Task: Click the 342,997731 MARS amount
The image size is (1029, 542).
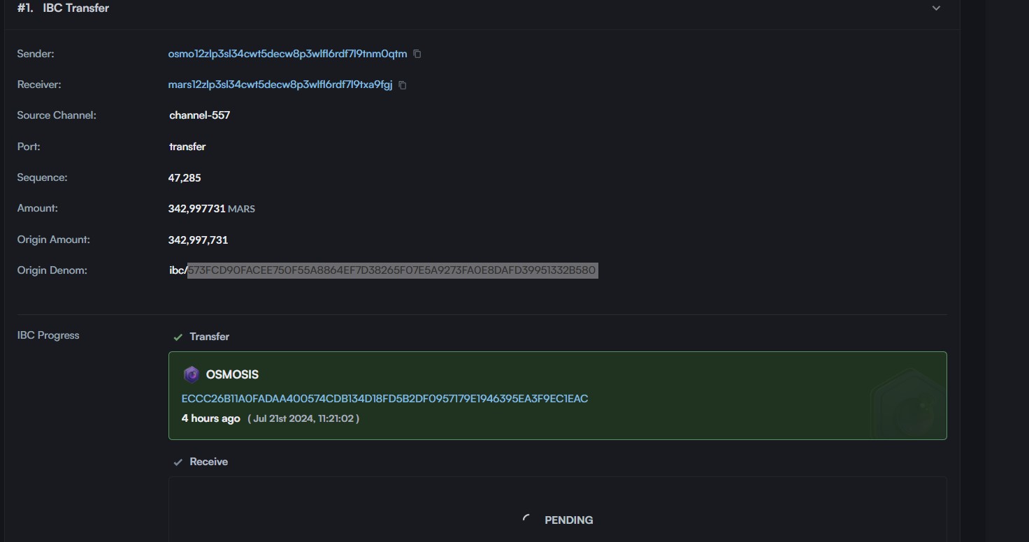Action: (x=211, y=209)
